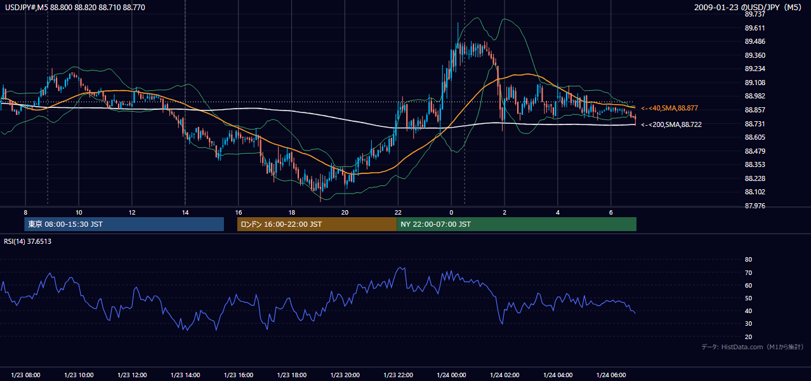
Task: Click the 89.737 price axis label
Action: click(755, 14)
